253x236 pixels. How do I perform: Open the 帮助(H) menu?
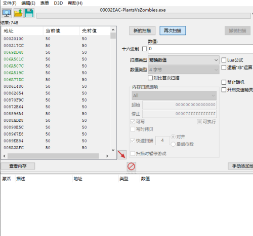point(75,3)
